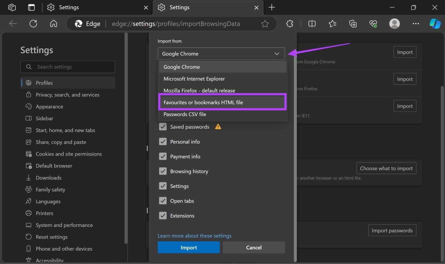This screenshot has height=264, width=445.
Task: Click the Browser essentials heart icon
Action: coord(373,23)
